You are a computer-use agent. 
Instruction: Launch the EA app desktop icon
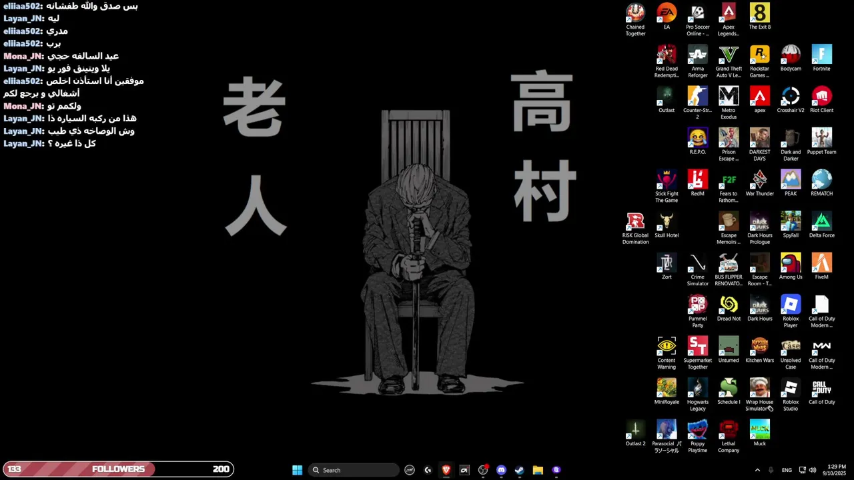tap(667, 17)
